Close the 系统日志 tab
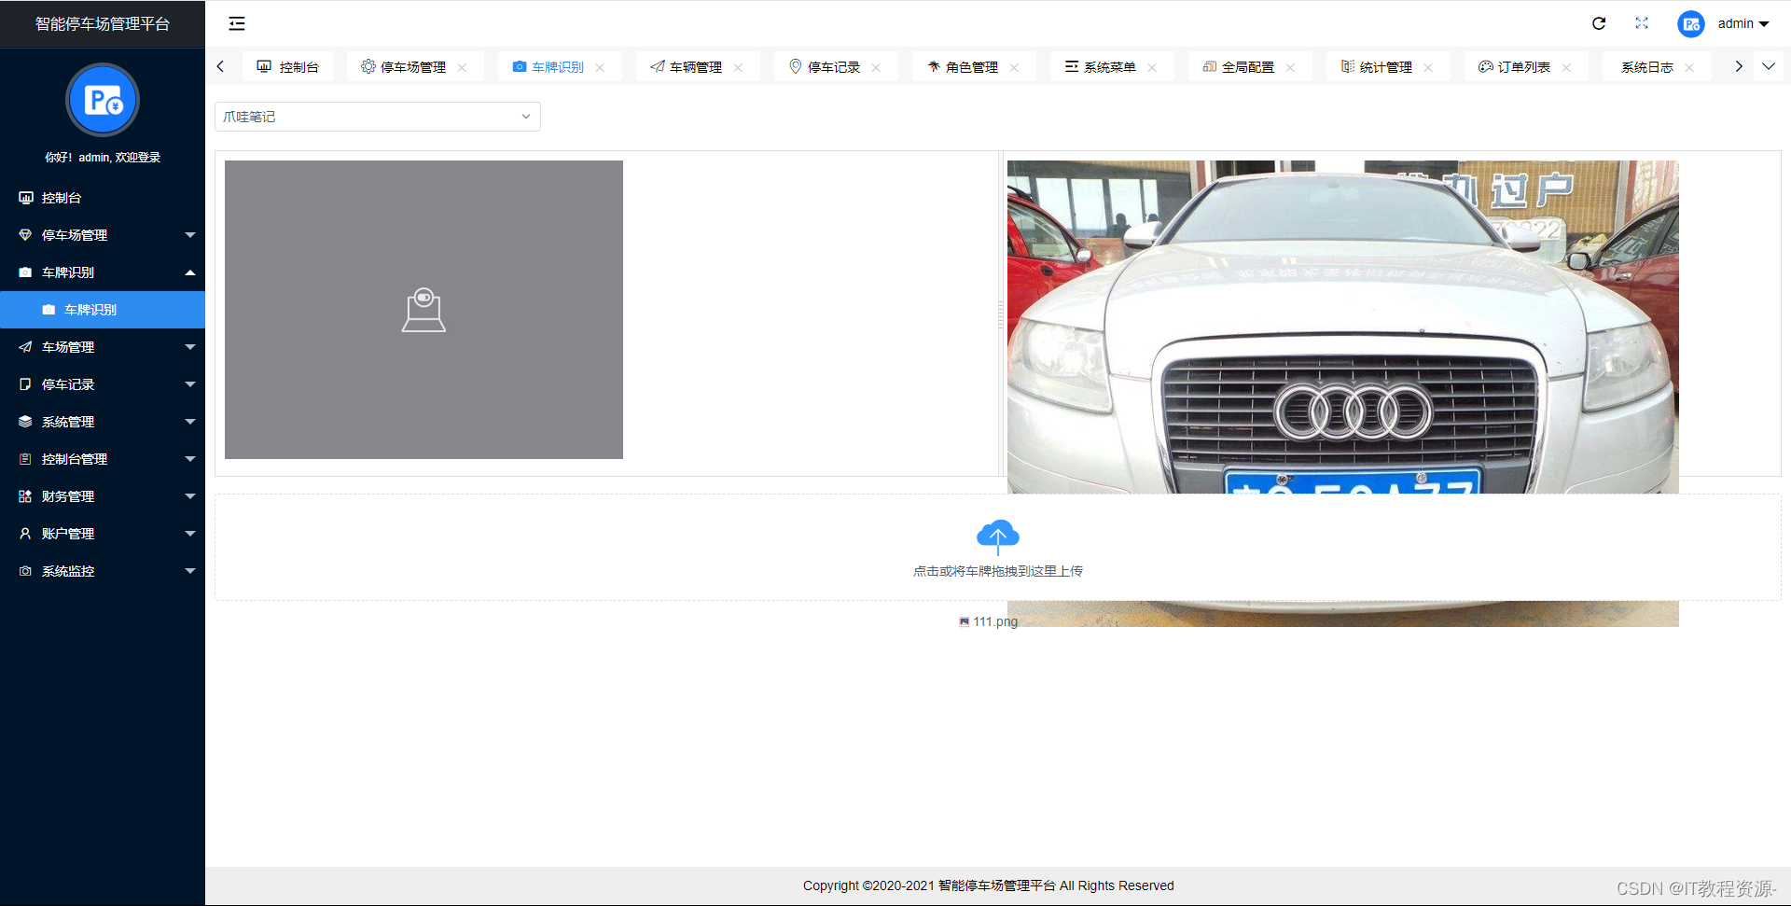Viewport: 1791px width, 906px height. (1689, 67)
